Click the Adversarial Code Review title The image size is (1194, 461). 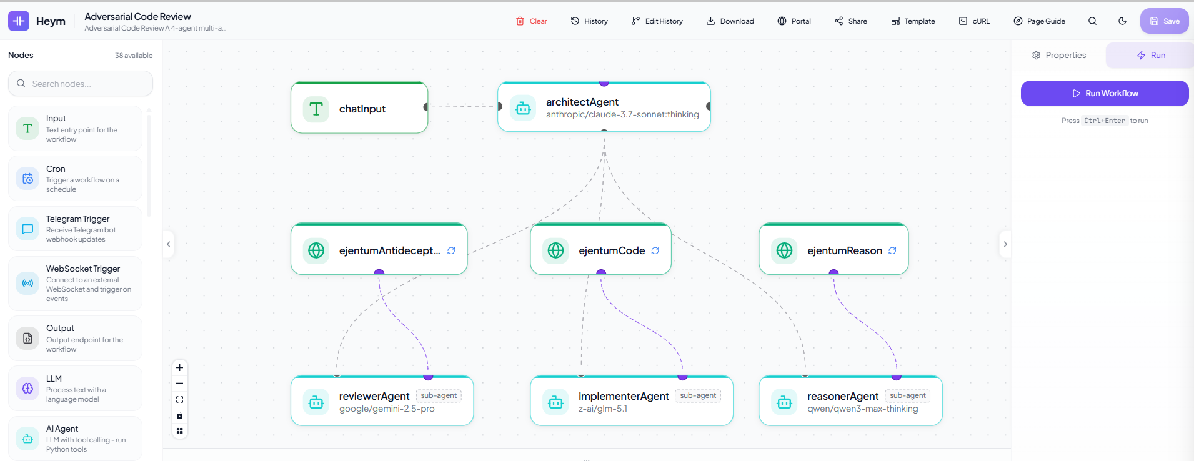point(138,16)
